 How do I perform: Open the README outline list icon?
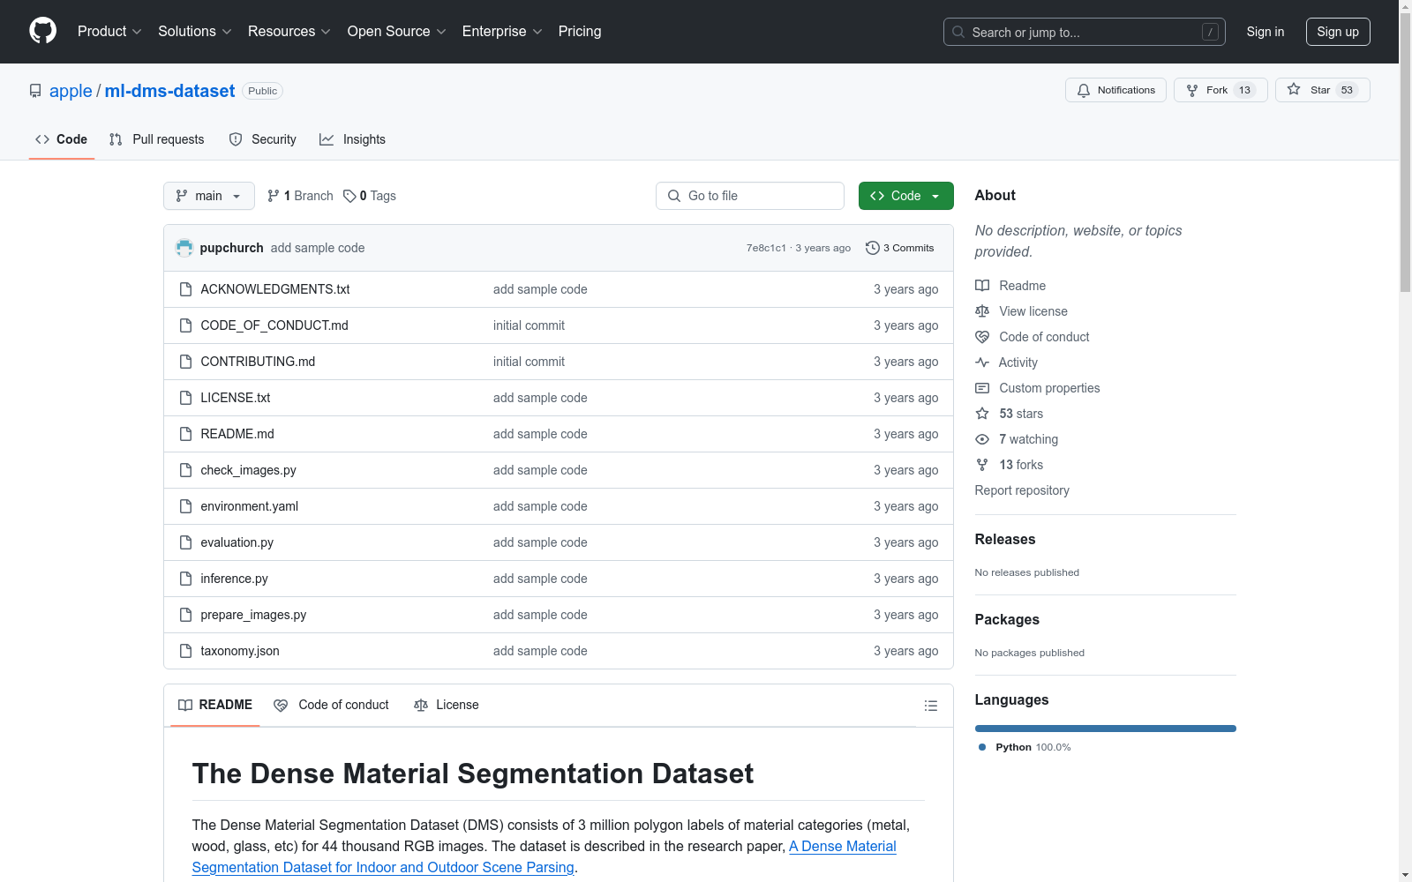[930, 706]
